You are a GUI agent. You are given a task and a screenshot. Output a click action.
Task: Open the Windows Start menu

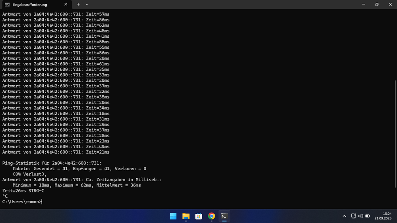pyautogui.click(x=173, y=216)
